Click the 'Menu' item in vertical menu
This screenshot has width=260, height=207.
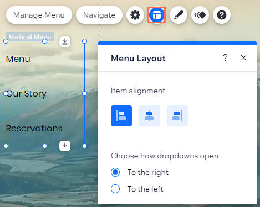[18, 59]
